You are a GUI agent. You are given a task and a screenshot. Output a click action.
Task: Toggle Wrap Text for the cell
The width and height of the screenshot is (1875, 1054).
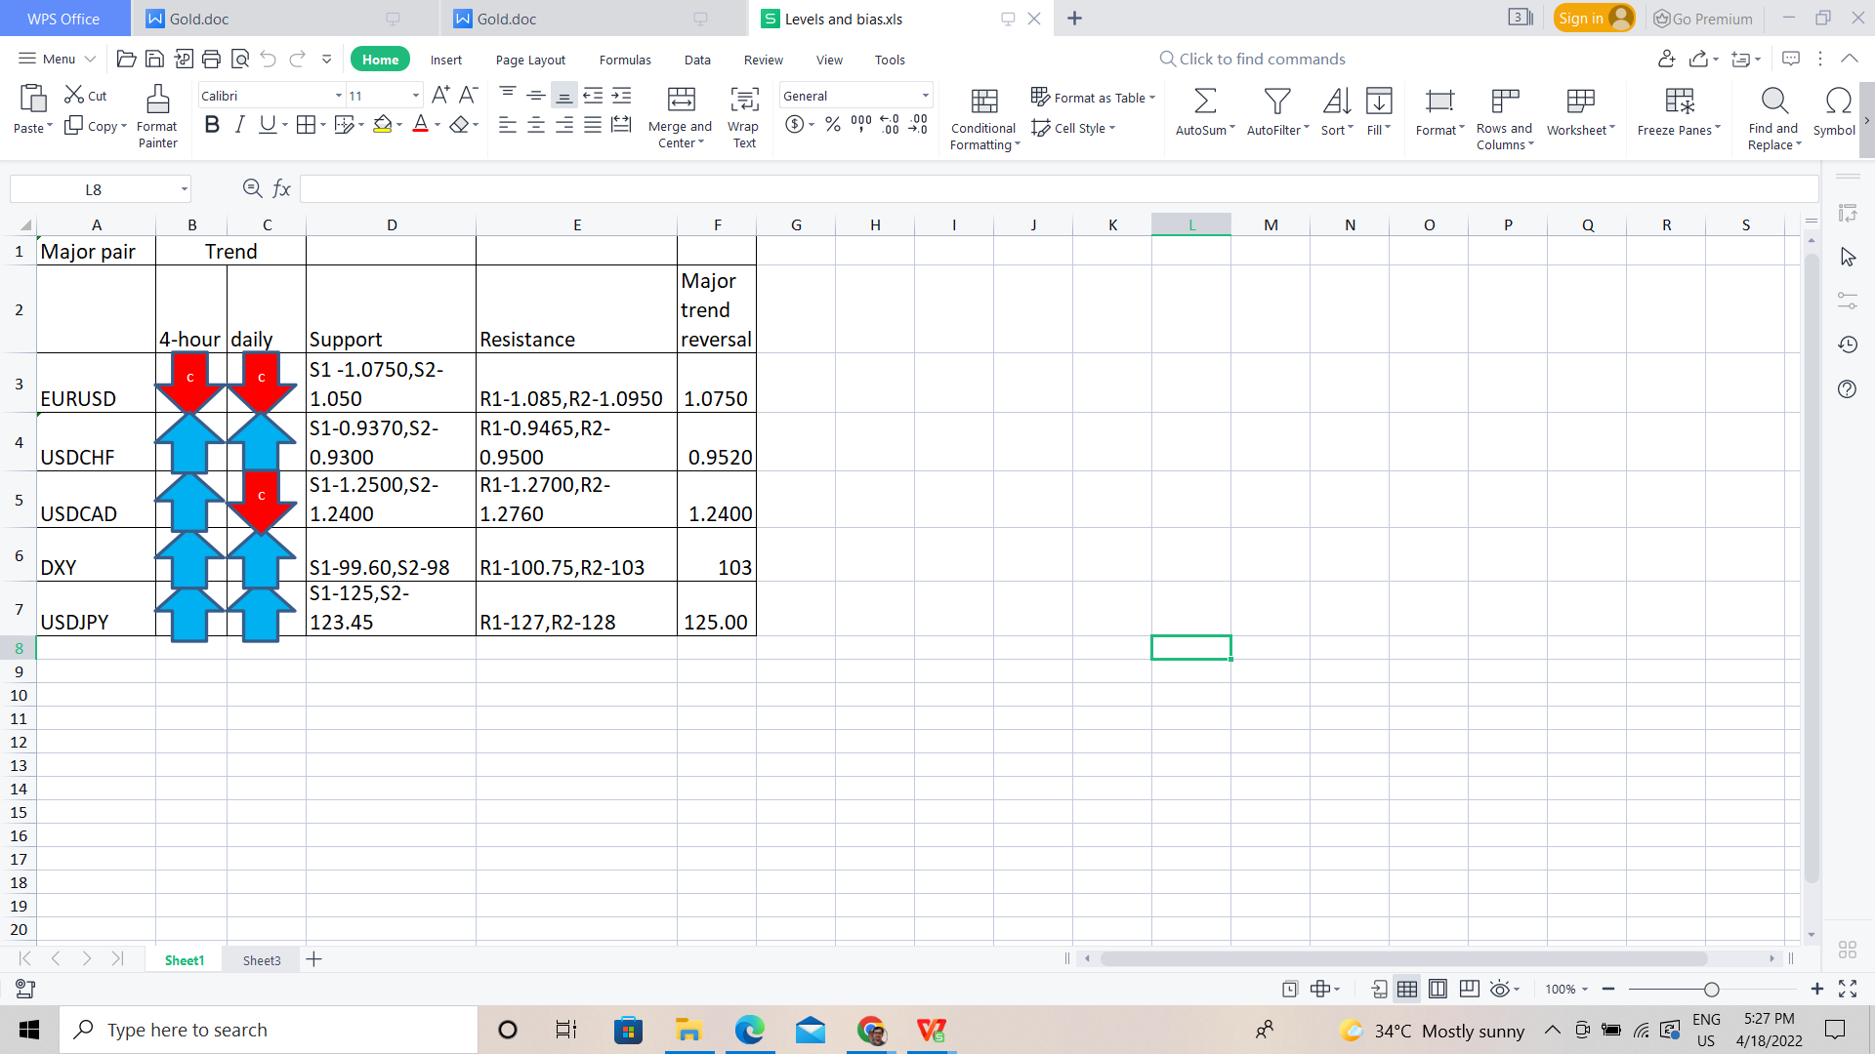tap(743, 100)
